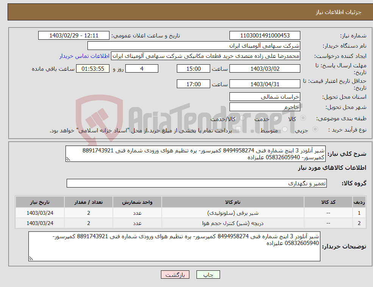The height and width of the screenshot is (287, 373).
Task: Select the خدمت radio button
Action: 276,118
